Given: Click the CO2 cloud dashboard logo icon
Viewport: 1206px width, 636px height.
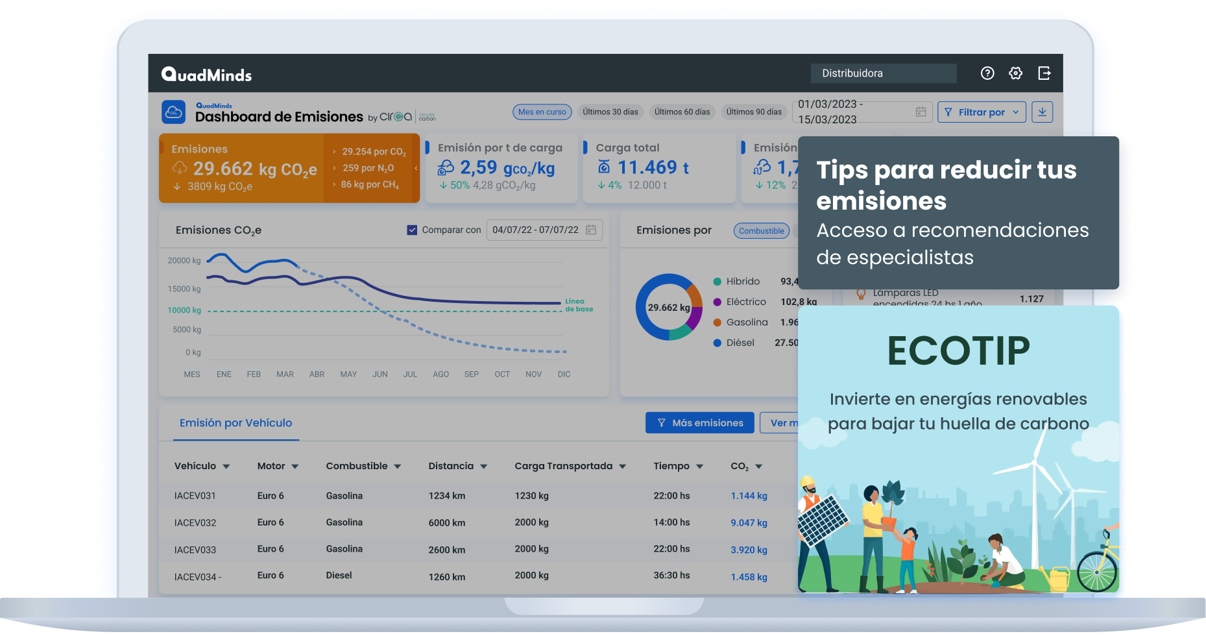Looking at the screenshot, I should coord(173,112).
